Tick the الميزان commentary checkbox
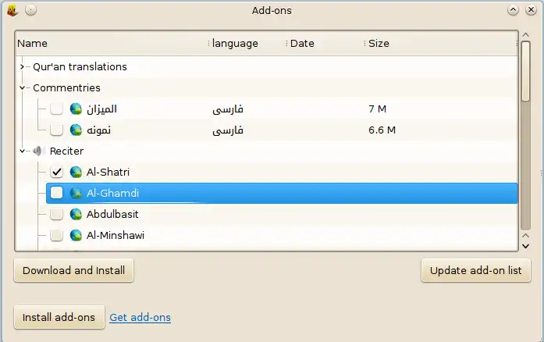Image resolution: width=544 pixels, height=342 pixels. (57, 109)
